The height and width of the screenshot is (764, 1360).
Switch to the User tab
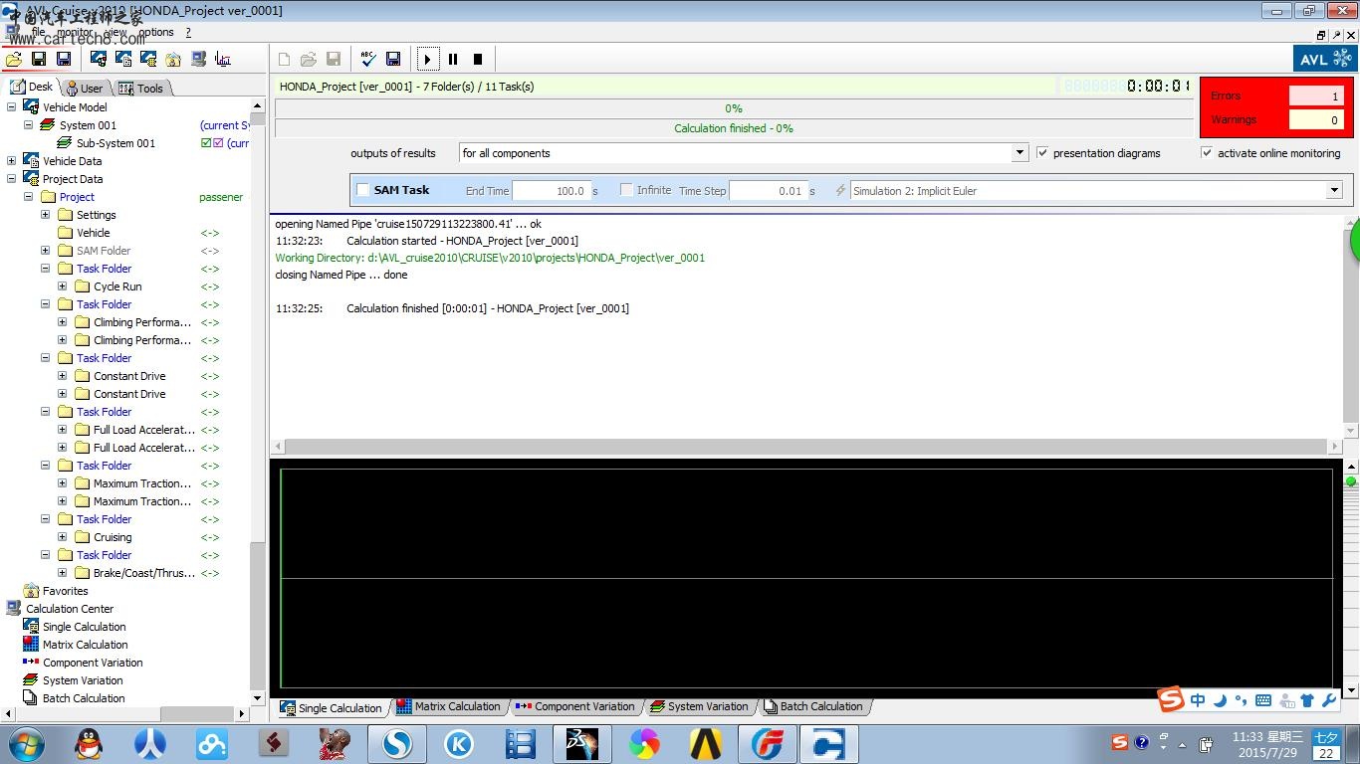(x=86, y=89)
